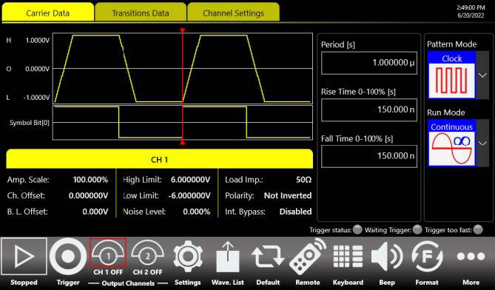Expand the Run Mode dropdown arrow

(x=482, y=143)
